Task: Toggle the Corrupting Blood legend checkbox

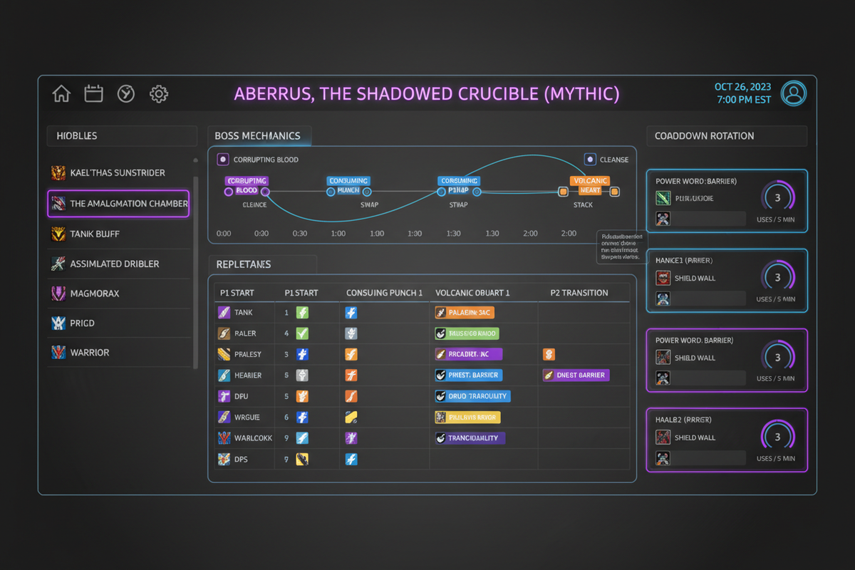Action: click(x=222, y=160)
